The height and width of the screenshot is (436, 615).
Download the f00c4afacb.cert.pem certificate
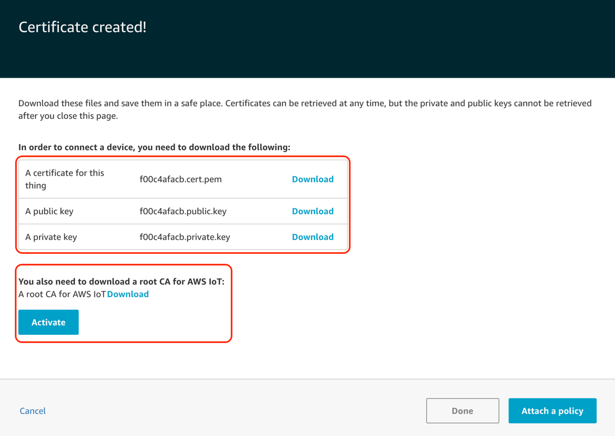tap(313, 179)
